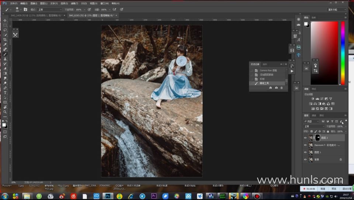This screenshot has height=200, width=354.
Task: Click the layer mask thumbnail of 图层 2
Action: click(317, 138)
